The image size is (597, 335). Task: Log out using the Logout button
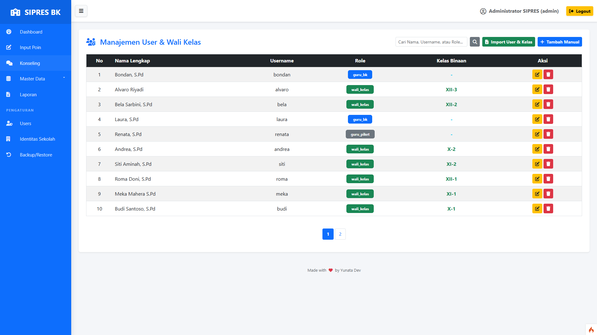point(579,11)
